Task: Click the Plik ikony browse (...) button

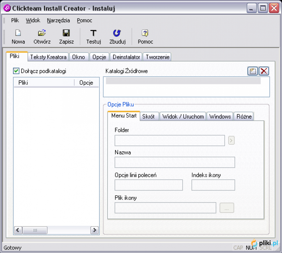Action: point(227,208)
